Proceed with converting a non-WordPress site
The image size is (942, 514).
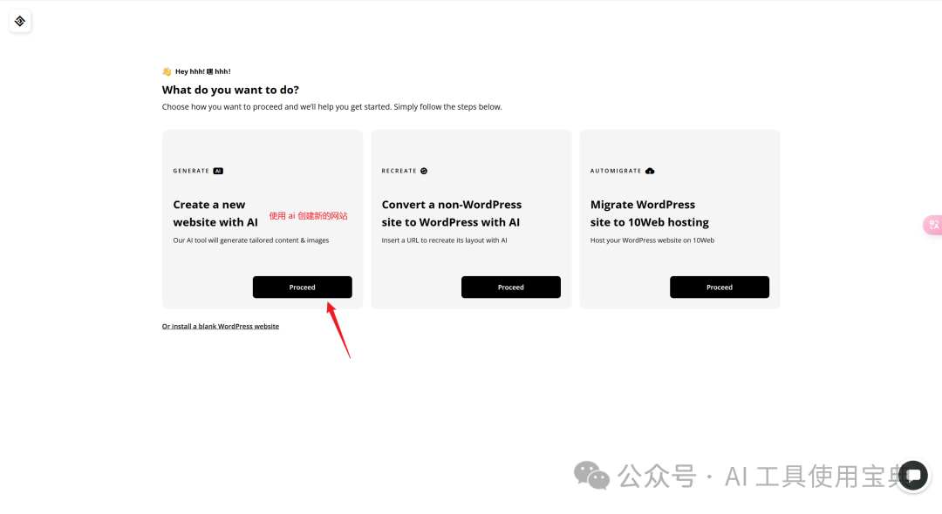510,287
